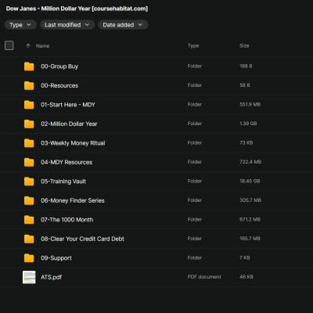Viewport: 313px width, 313px height.
Task: Click the 188 B size value
Action: pyautogui.click(x=246, y=67)
